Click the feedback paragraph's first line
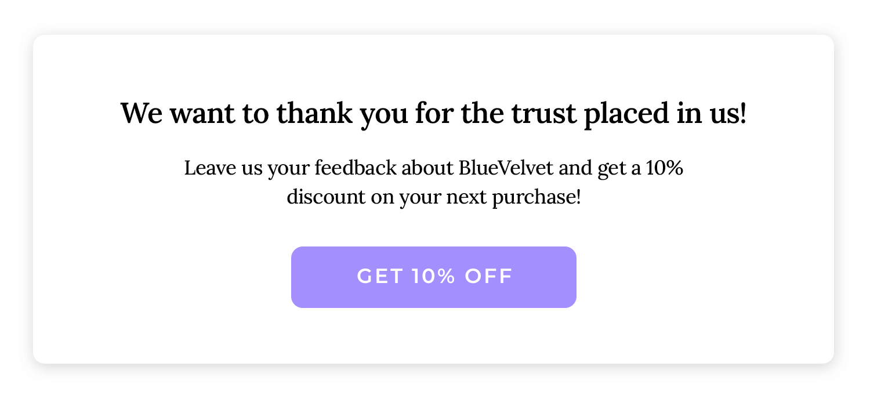The height and width of the screenshot is (406, 870). [x=433, y=169]
